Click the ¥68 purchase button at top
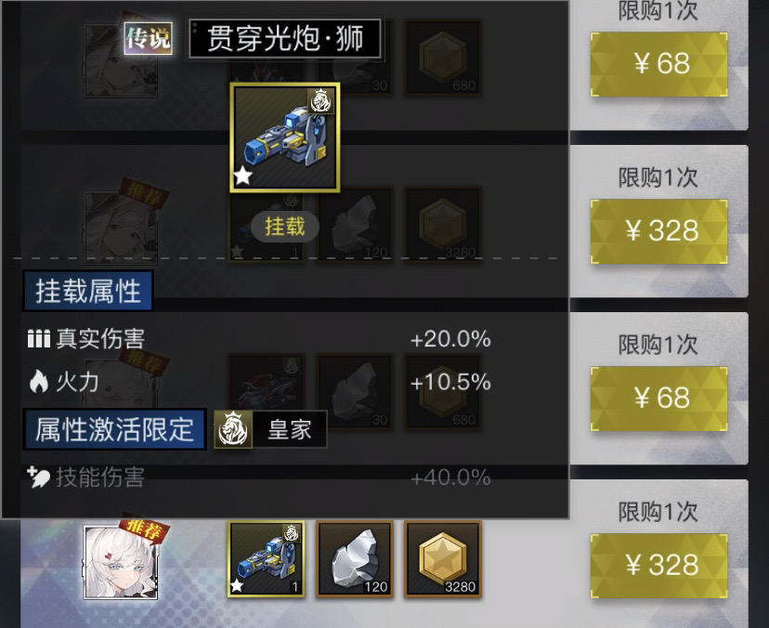Screen dimensions: 769x628 pyautogui.click(x=659, y=64)
